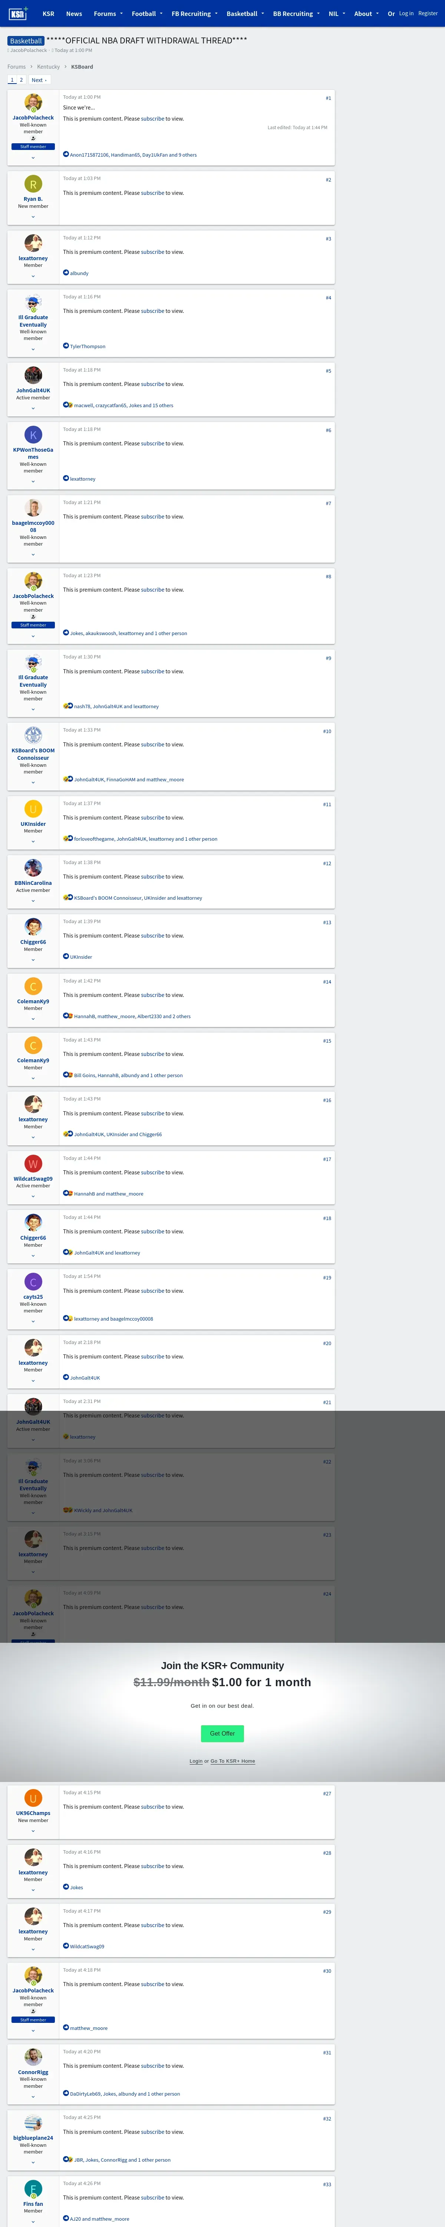
Task: Click the KSR+ logo
Action: [18, 13]
